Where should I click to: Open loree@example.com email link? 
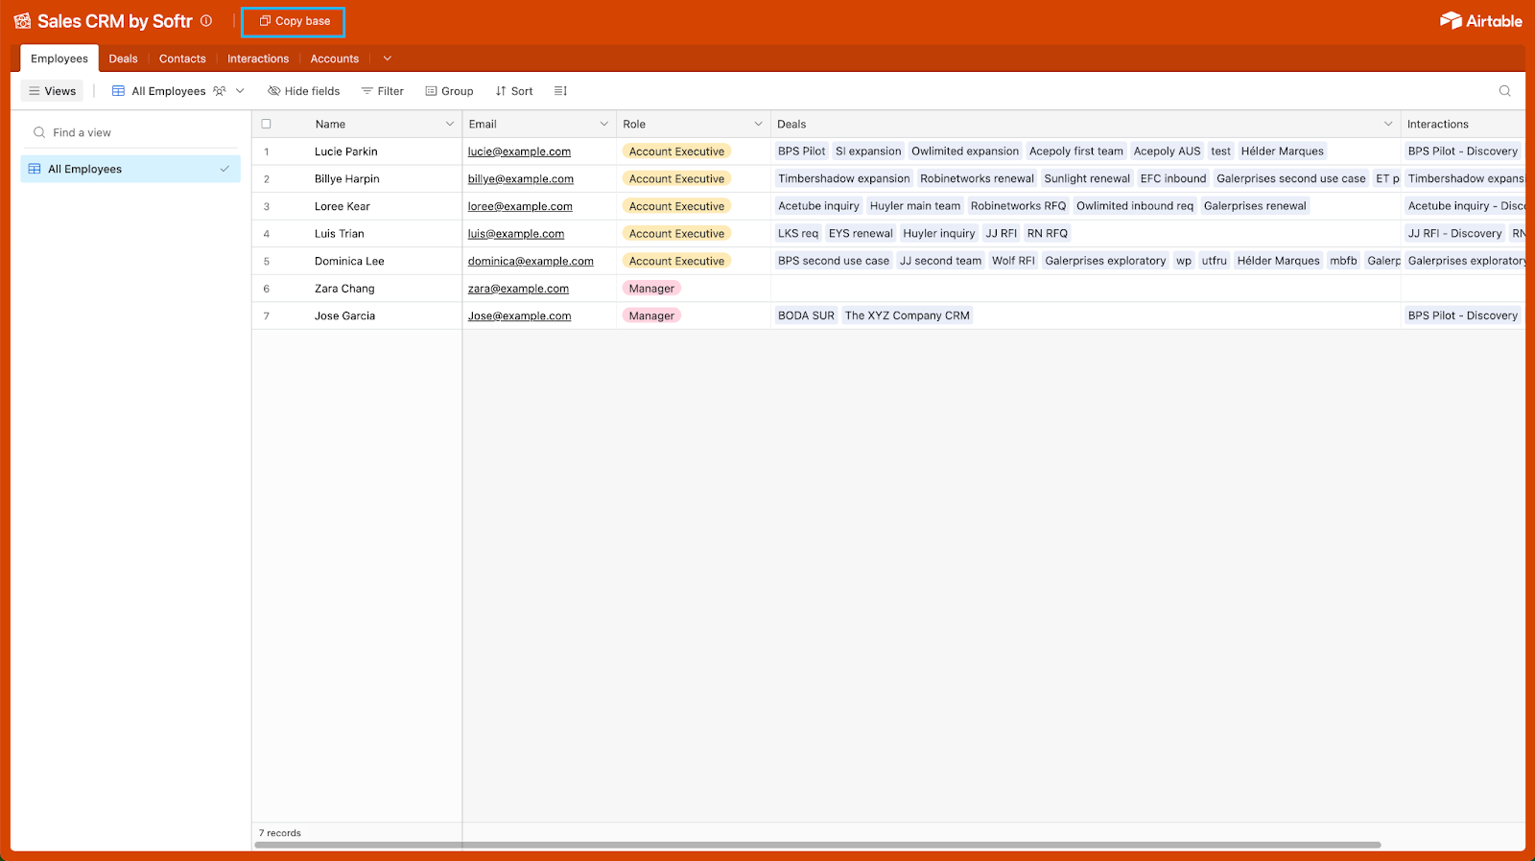pyautogui.click(x=520, y=206)
